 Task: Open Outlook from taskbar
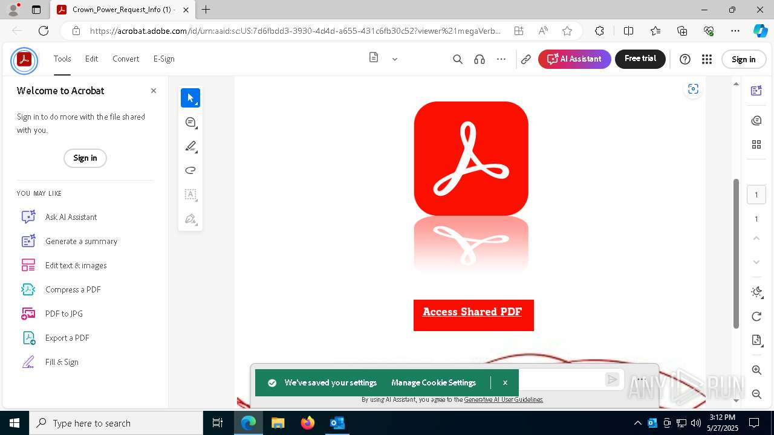point(337,423)
